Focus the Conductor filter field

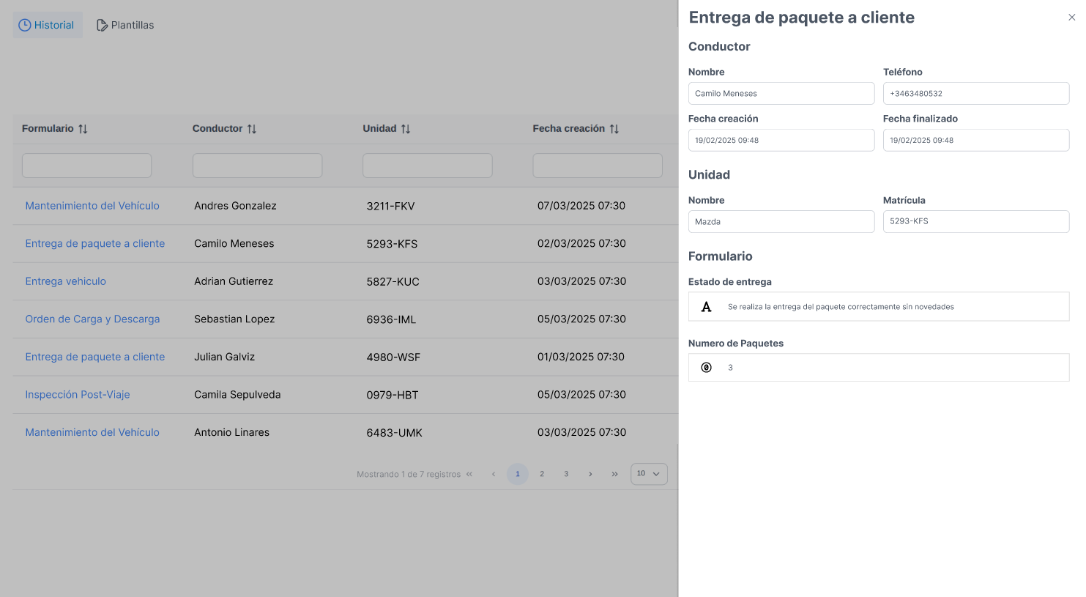257,166
